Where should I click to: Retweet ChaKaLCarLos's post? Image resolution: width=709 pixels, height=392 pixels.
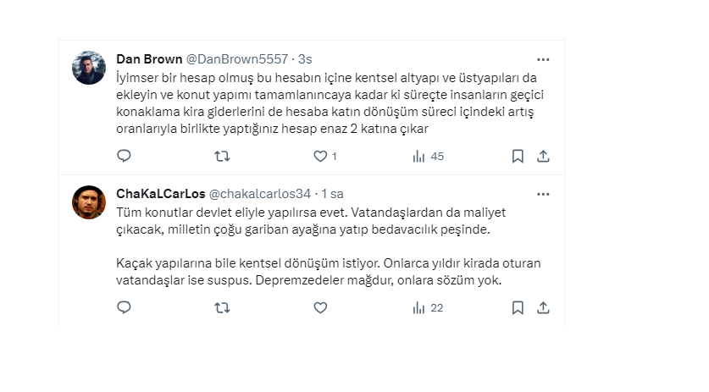tap(222, 307)
